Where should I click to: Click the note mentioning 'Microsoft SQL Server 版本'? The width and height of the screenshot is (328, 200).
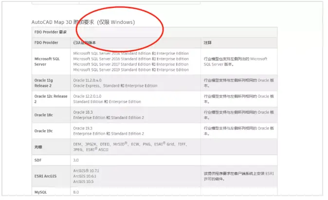236,61
